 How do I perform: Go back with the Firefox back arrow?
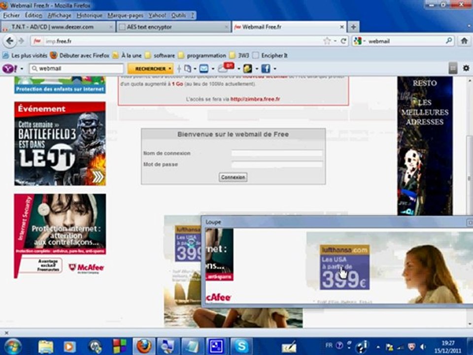(x=10, y=41)
